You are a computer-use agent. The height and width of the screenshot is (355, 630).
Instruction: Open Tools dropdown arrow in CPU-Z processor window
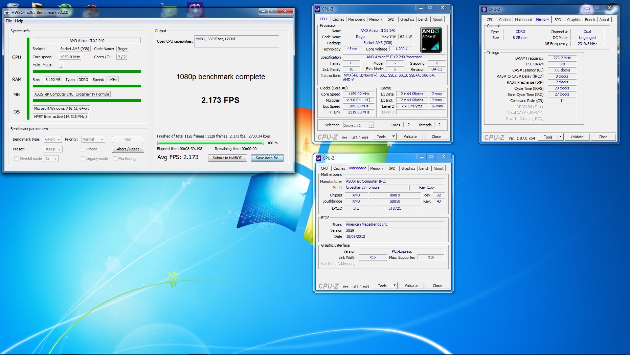coord(393,137)
